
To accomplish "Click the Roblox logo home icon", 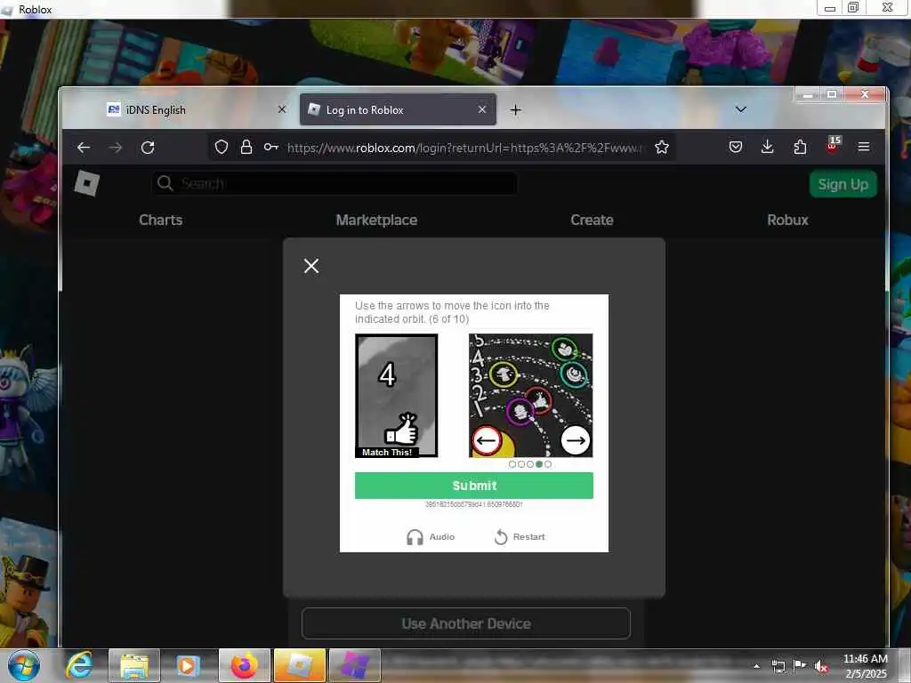I will click(87, 184).
